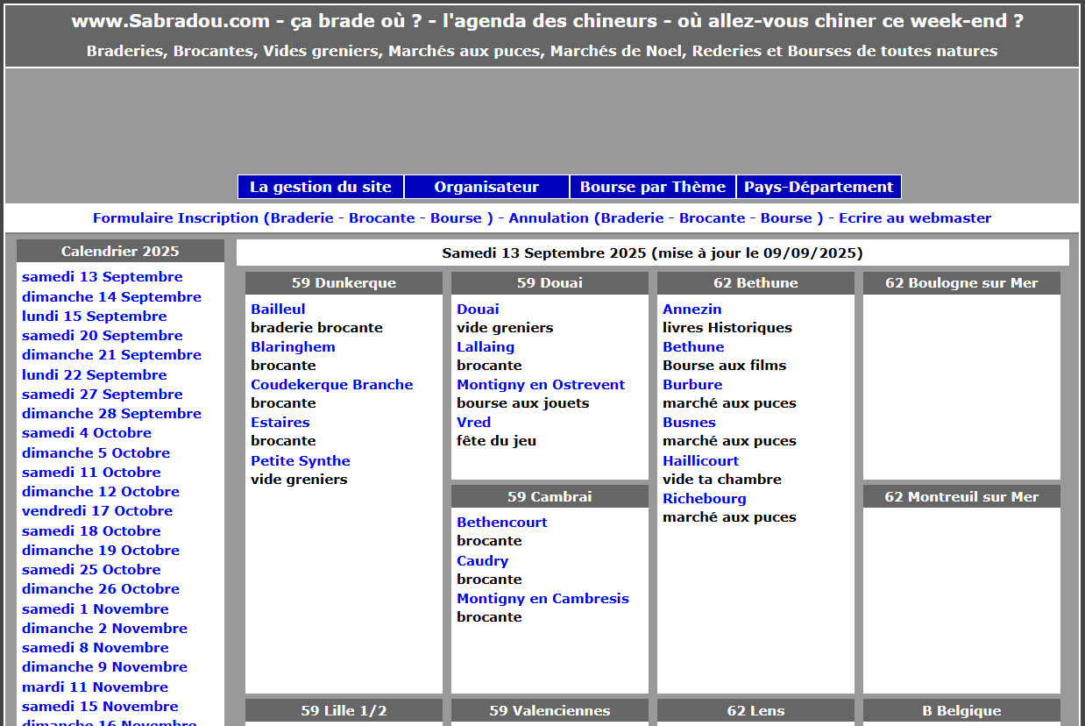Click the Montigny en Cambresis link
1085x726 pixels.
(x=542, y=599)
